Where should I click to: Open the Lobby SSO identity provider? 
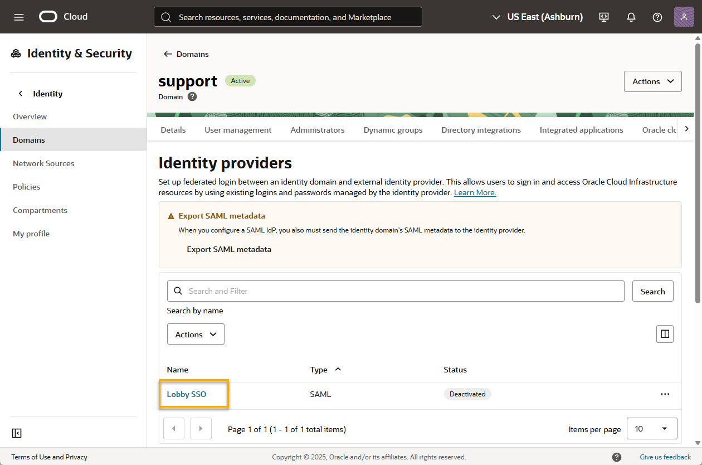coord(187,394)
